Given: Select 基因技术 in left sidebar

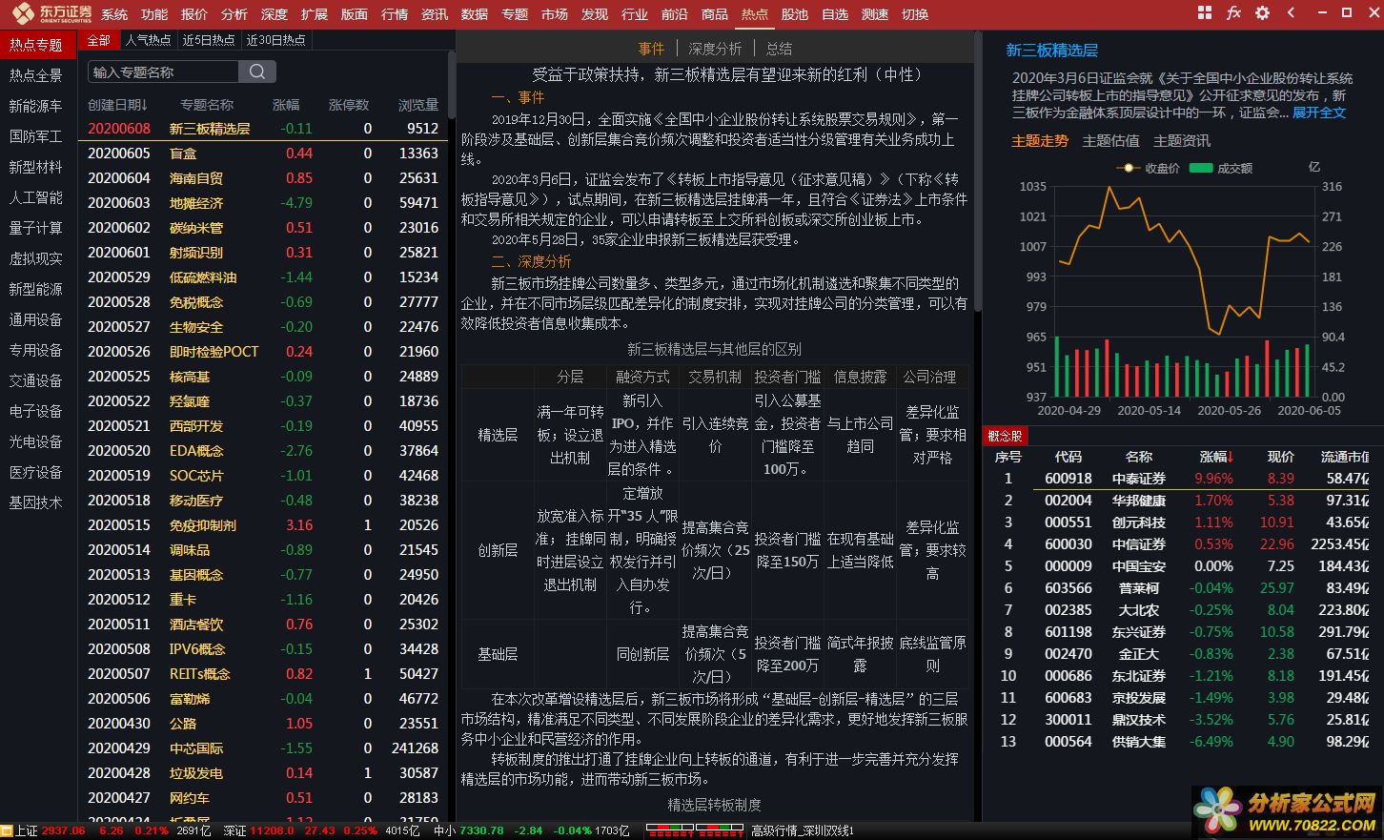Looking at the screenshot, I should [36, 502].
